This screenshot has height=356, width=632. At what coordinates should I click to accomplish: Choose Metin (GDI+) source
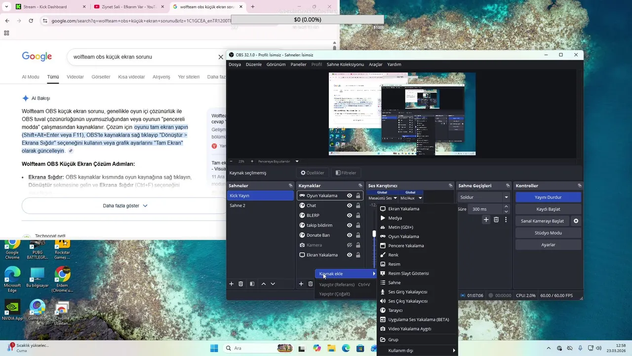pos(418,227)
